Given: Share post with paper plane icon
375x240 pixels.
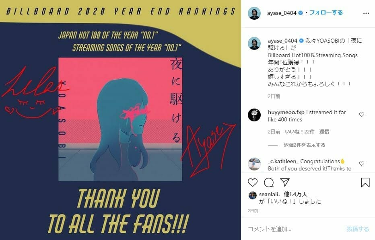Looking at the screenshot, I should coord(285,183).
